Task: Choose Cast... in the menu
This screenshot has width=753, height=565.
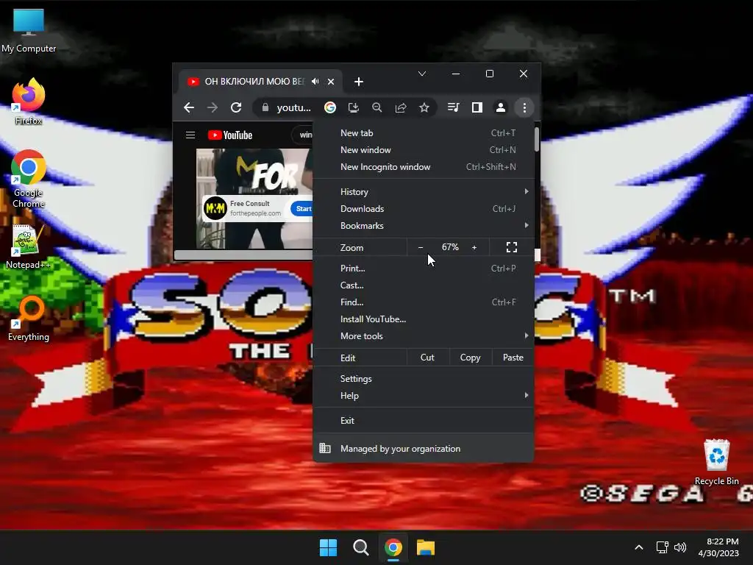Action: 423,285
